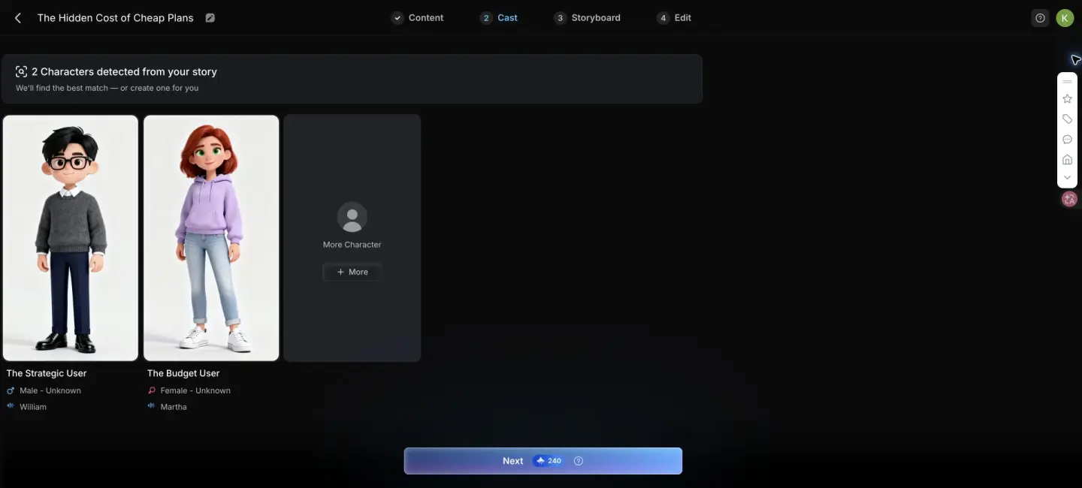Go to the Storyboard step

587,18
